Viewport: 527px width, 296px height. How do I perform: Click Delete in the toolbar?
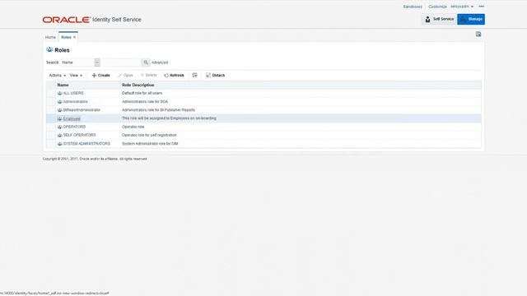148,75
